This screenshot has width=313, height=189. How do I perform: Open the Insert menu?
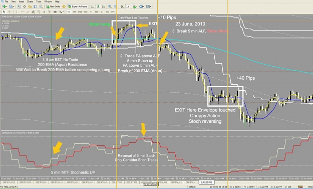coord(22,2)
